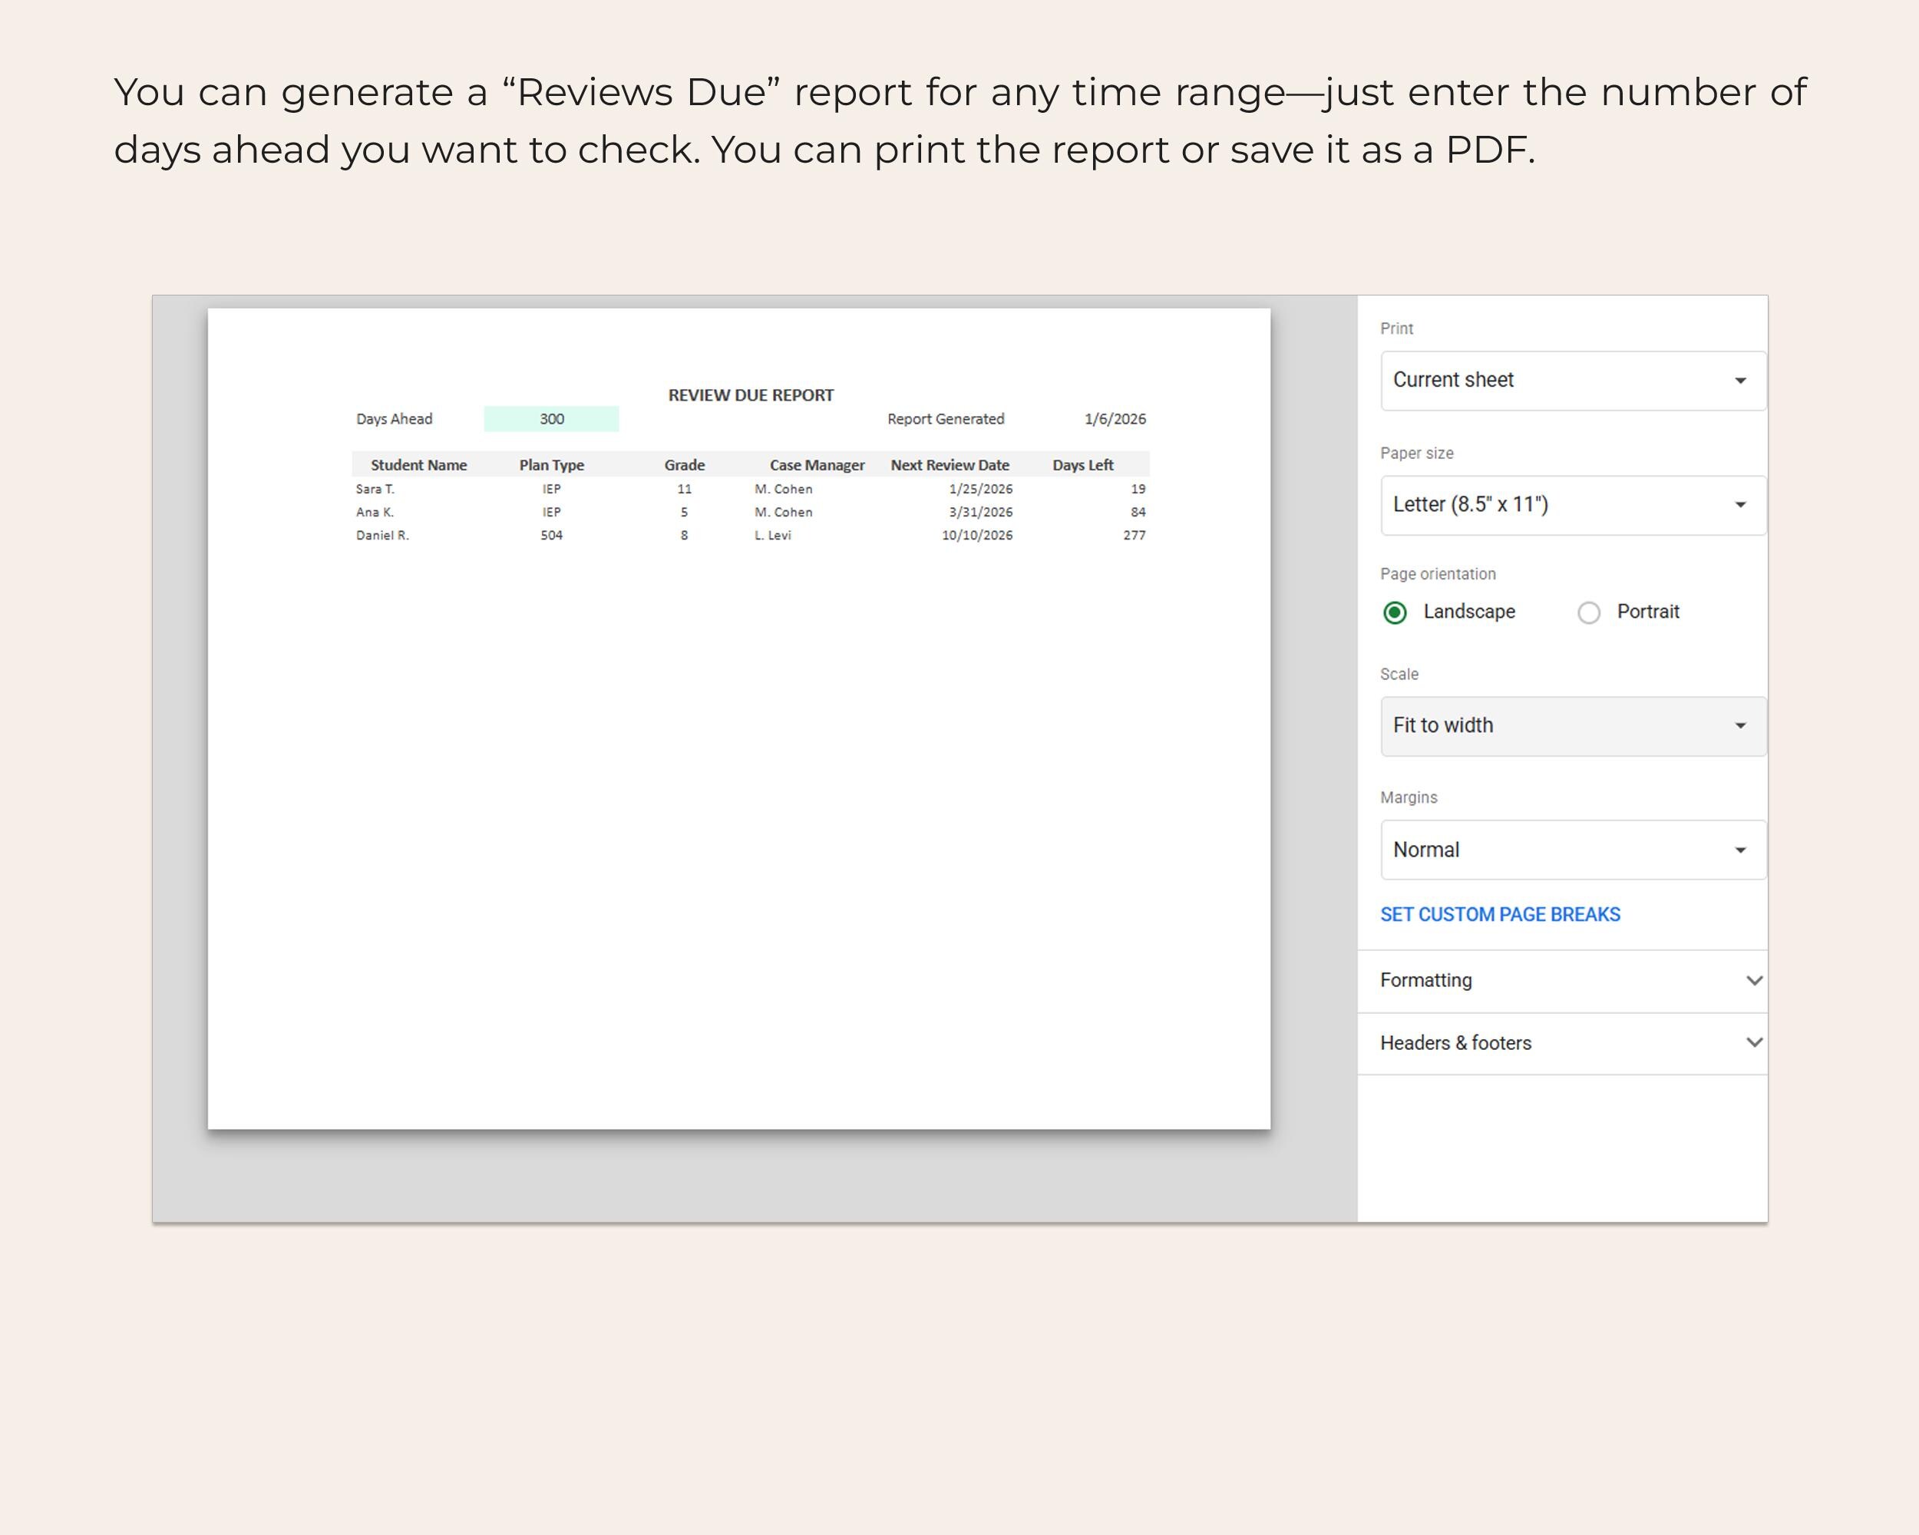Open the Print range dropdown showing Current sheet

(1573, 381)
